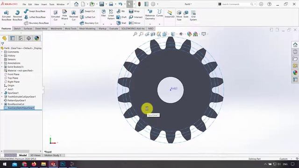Image resolution: width=299 pixels, height=168 pixels.
Task: Click the Rebuild traffic light icon
Action: (x=139, y=4)
